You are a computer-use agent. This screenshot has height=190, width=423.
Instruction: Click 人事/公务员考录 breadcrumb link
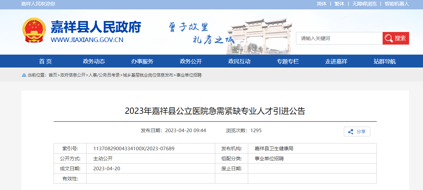104,75
